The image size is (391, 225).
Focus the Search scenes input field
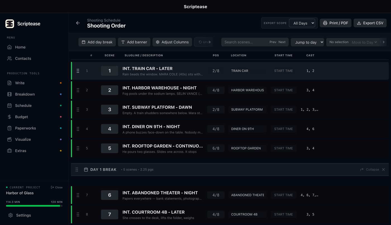245,42
